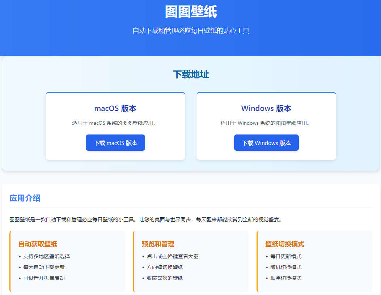Click the 预览和管理 feature heading
Screen dimensions: 381x295
point(158,244)
